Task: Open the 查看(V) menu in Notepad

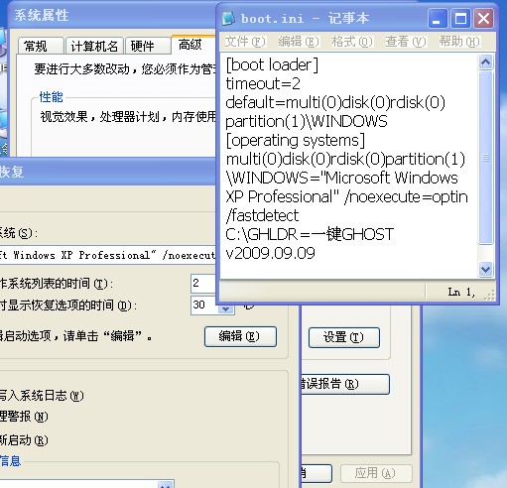Action: [406, 42]
